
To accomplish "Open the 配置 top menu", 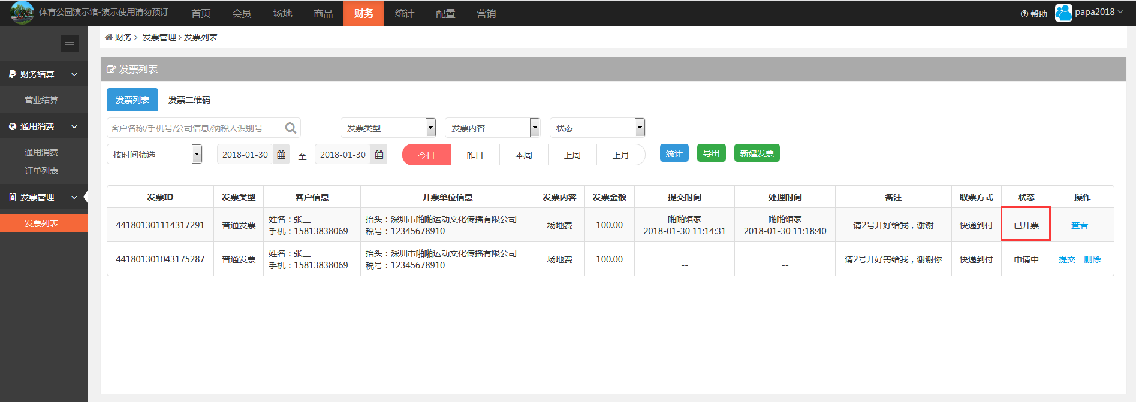I will pyautogui.click(x=445, y=13).
